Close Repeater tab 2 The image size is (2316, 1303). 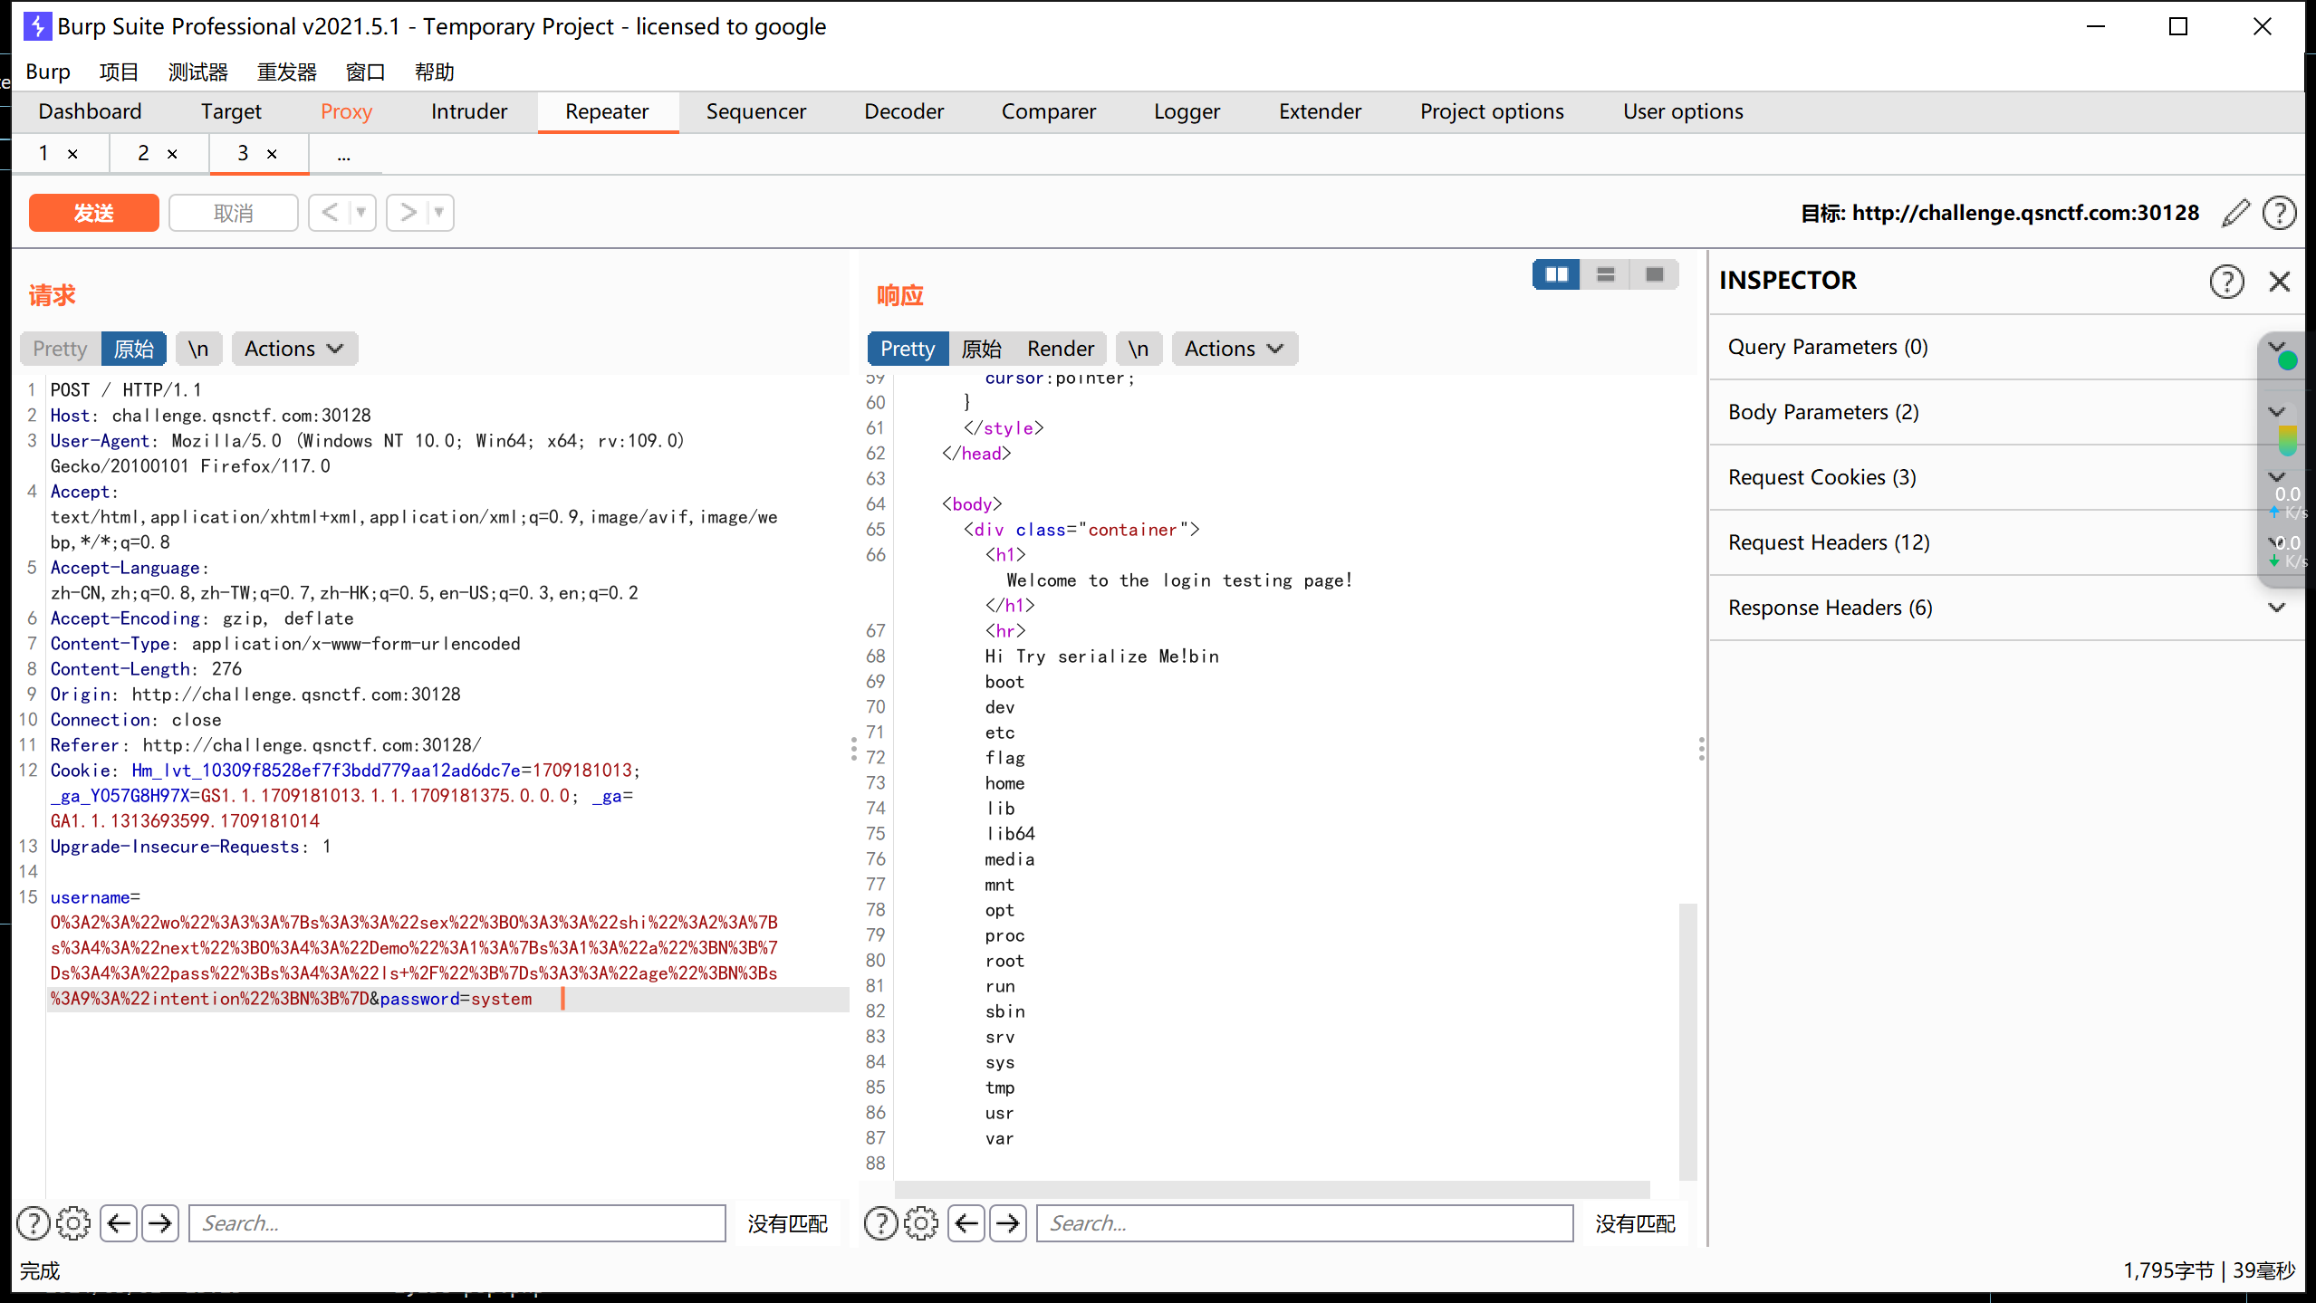(x=172, y=154)
